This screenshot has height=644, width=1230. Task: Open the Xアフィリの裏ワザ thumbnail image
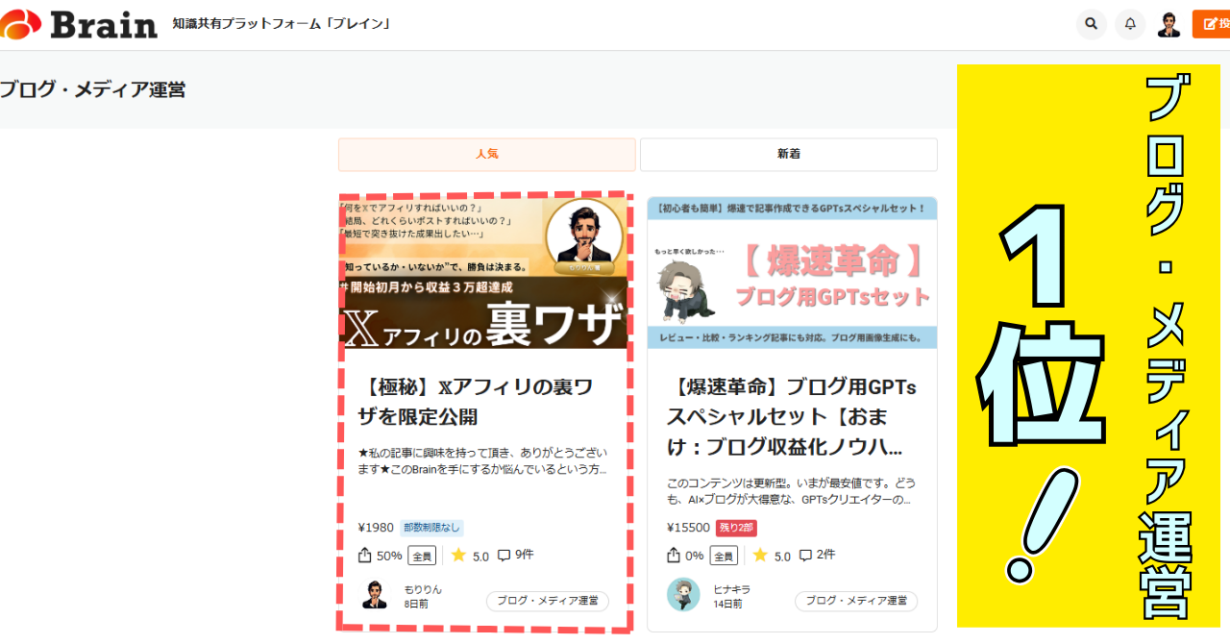click(x=484, y=272)
